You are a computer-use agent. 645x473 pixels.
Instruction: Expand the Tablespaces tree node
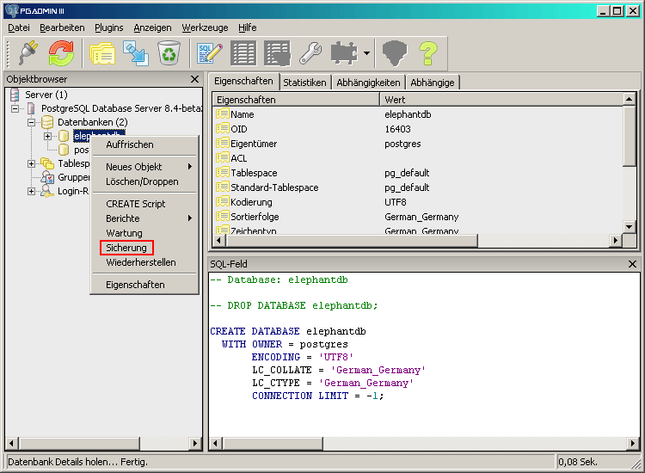[31, 163]
